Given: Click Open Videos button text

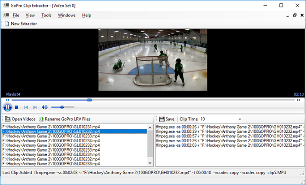Looking at the screenshot, I should [x=24, y=119].
